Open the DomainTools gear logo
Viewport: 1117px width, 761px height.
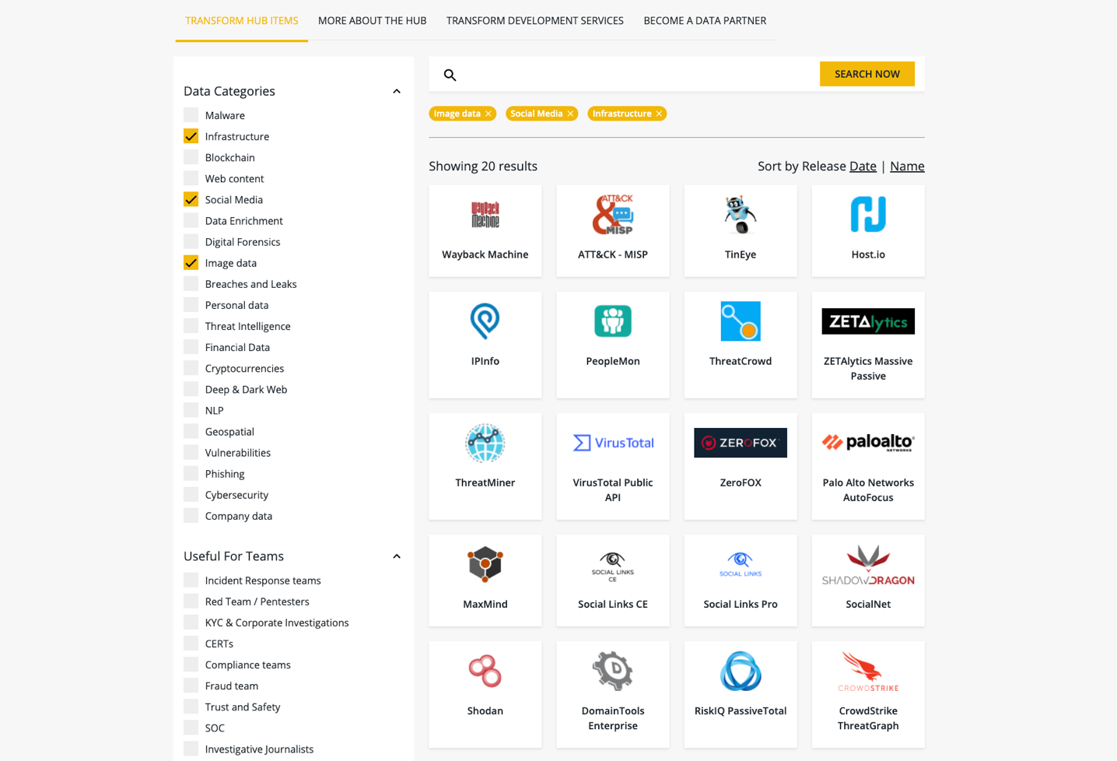point(613,671)
